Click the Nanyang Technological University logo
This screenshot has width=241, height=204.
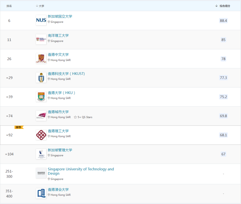[x=41, y=40]
